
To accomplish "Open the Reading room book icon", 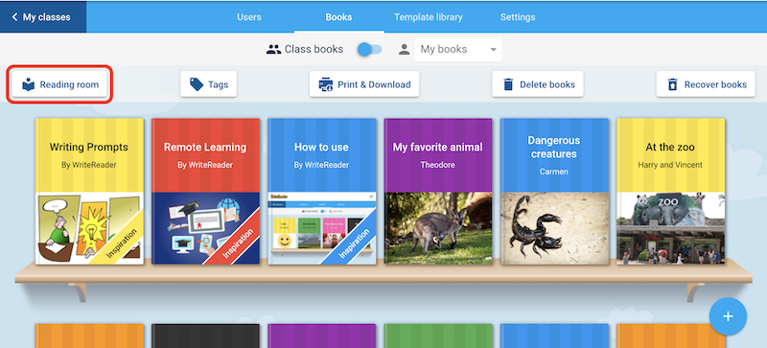I will [29, 84].
